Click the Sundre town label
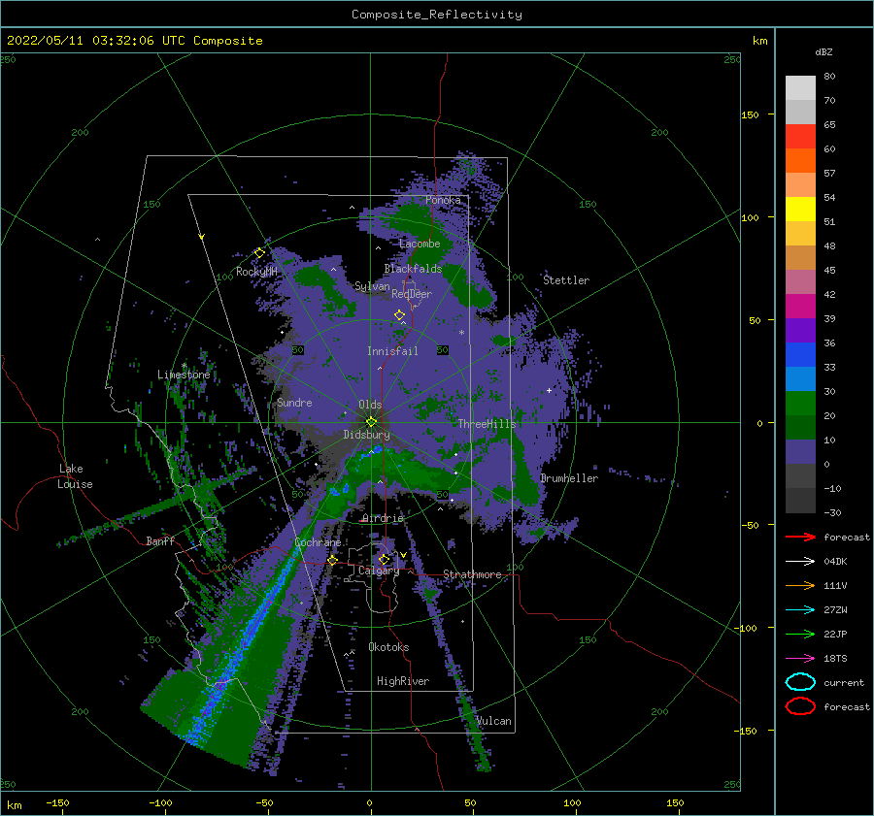The width and height of the screenshot is (874, 816). point(294,402)
